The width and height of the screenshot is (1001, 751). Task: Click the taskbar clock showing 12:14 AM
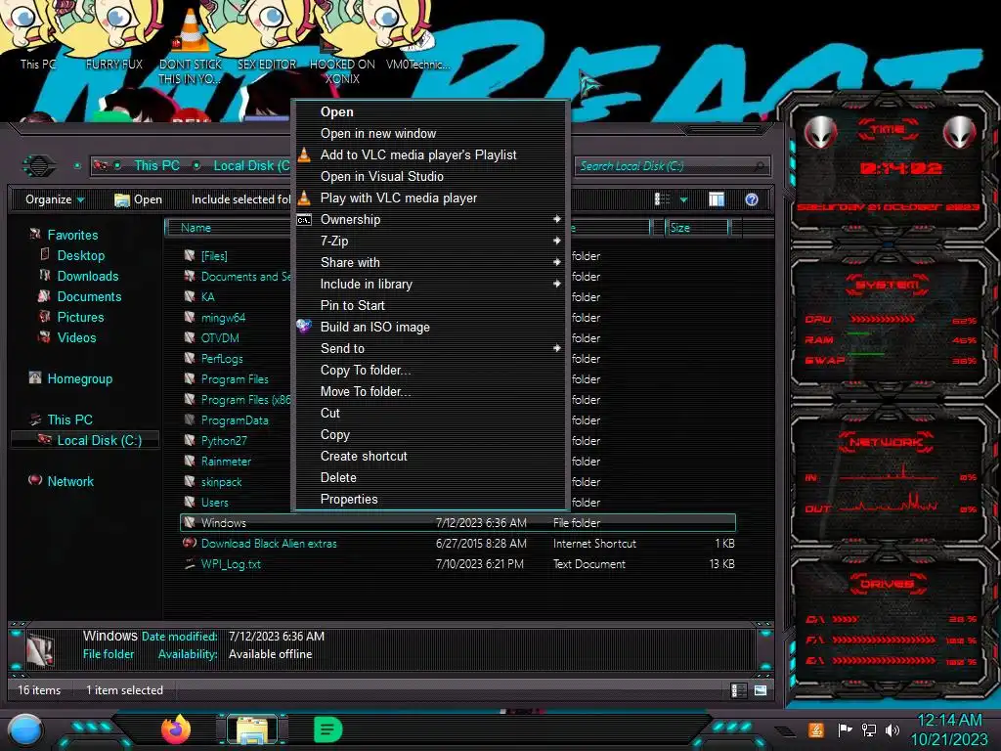pyautogui.click(x=949, y=729)
